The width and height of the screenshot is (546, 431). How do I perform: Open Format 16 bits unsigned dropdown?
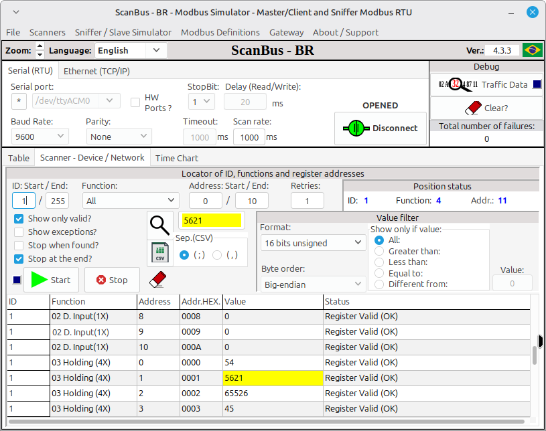click(x=313, y=243)
